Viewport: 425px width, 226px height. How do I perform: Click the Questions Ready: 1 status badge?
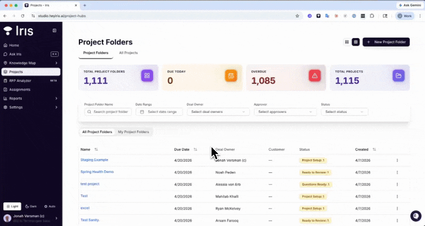click(316, 185)
